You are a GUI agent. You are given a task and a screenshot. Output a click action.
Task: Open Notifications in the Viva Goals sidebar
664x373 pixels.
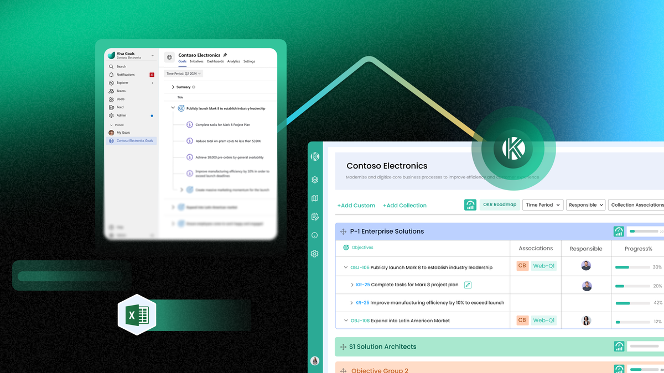125,75
